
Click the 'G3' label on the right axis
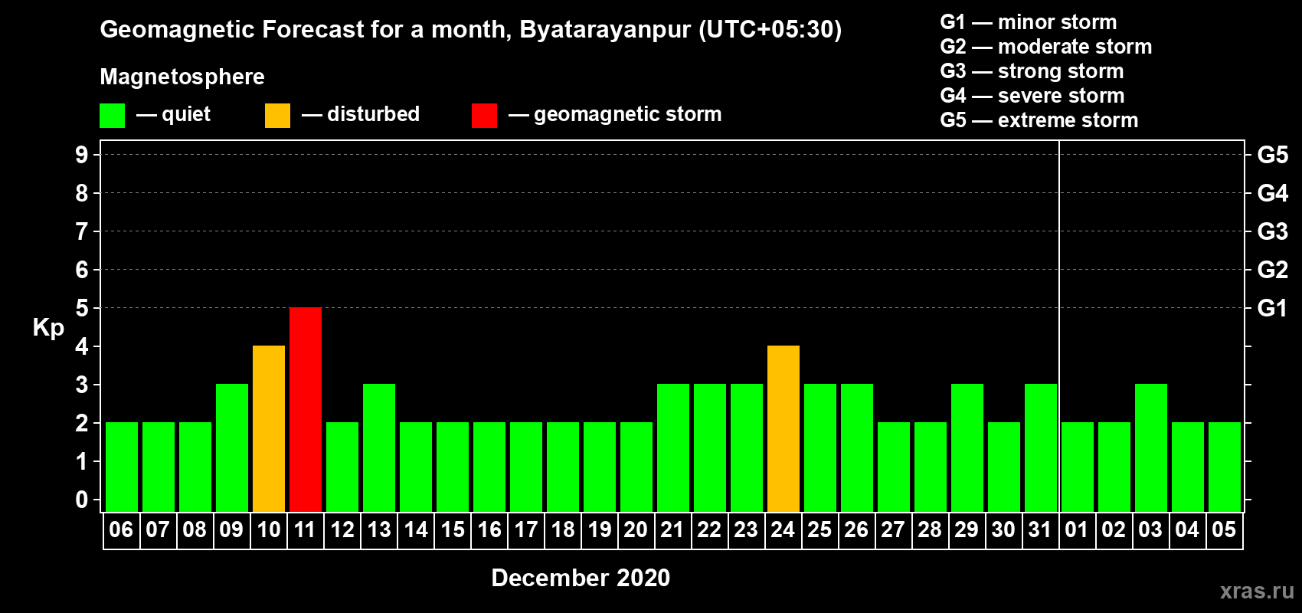(1273, 231)
